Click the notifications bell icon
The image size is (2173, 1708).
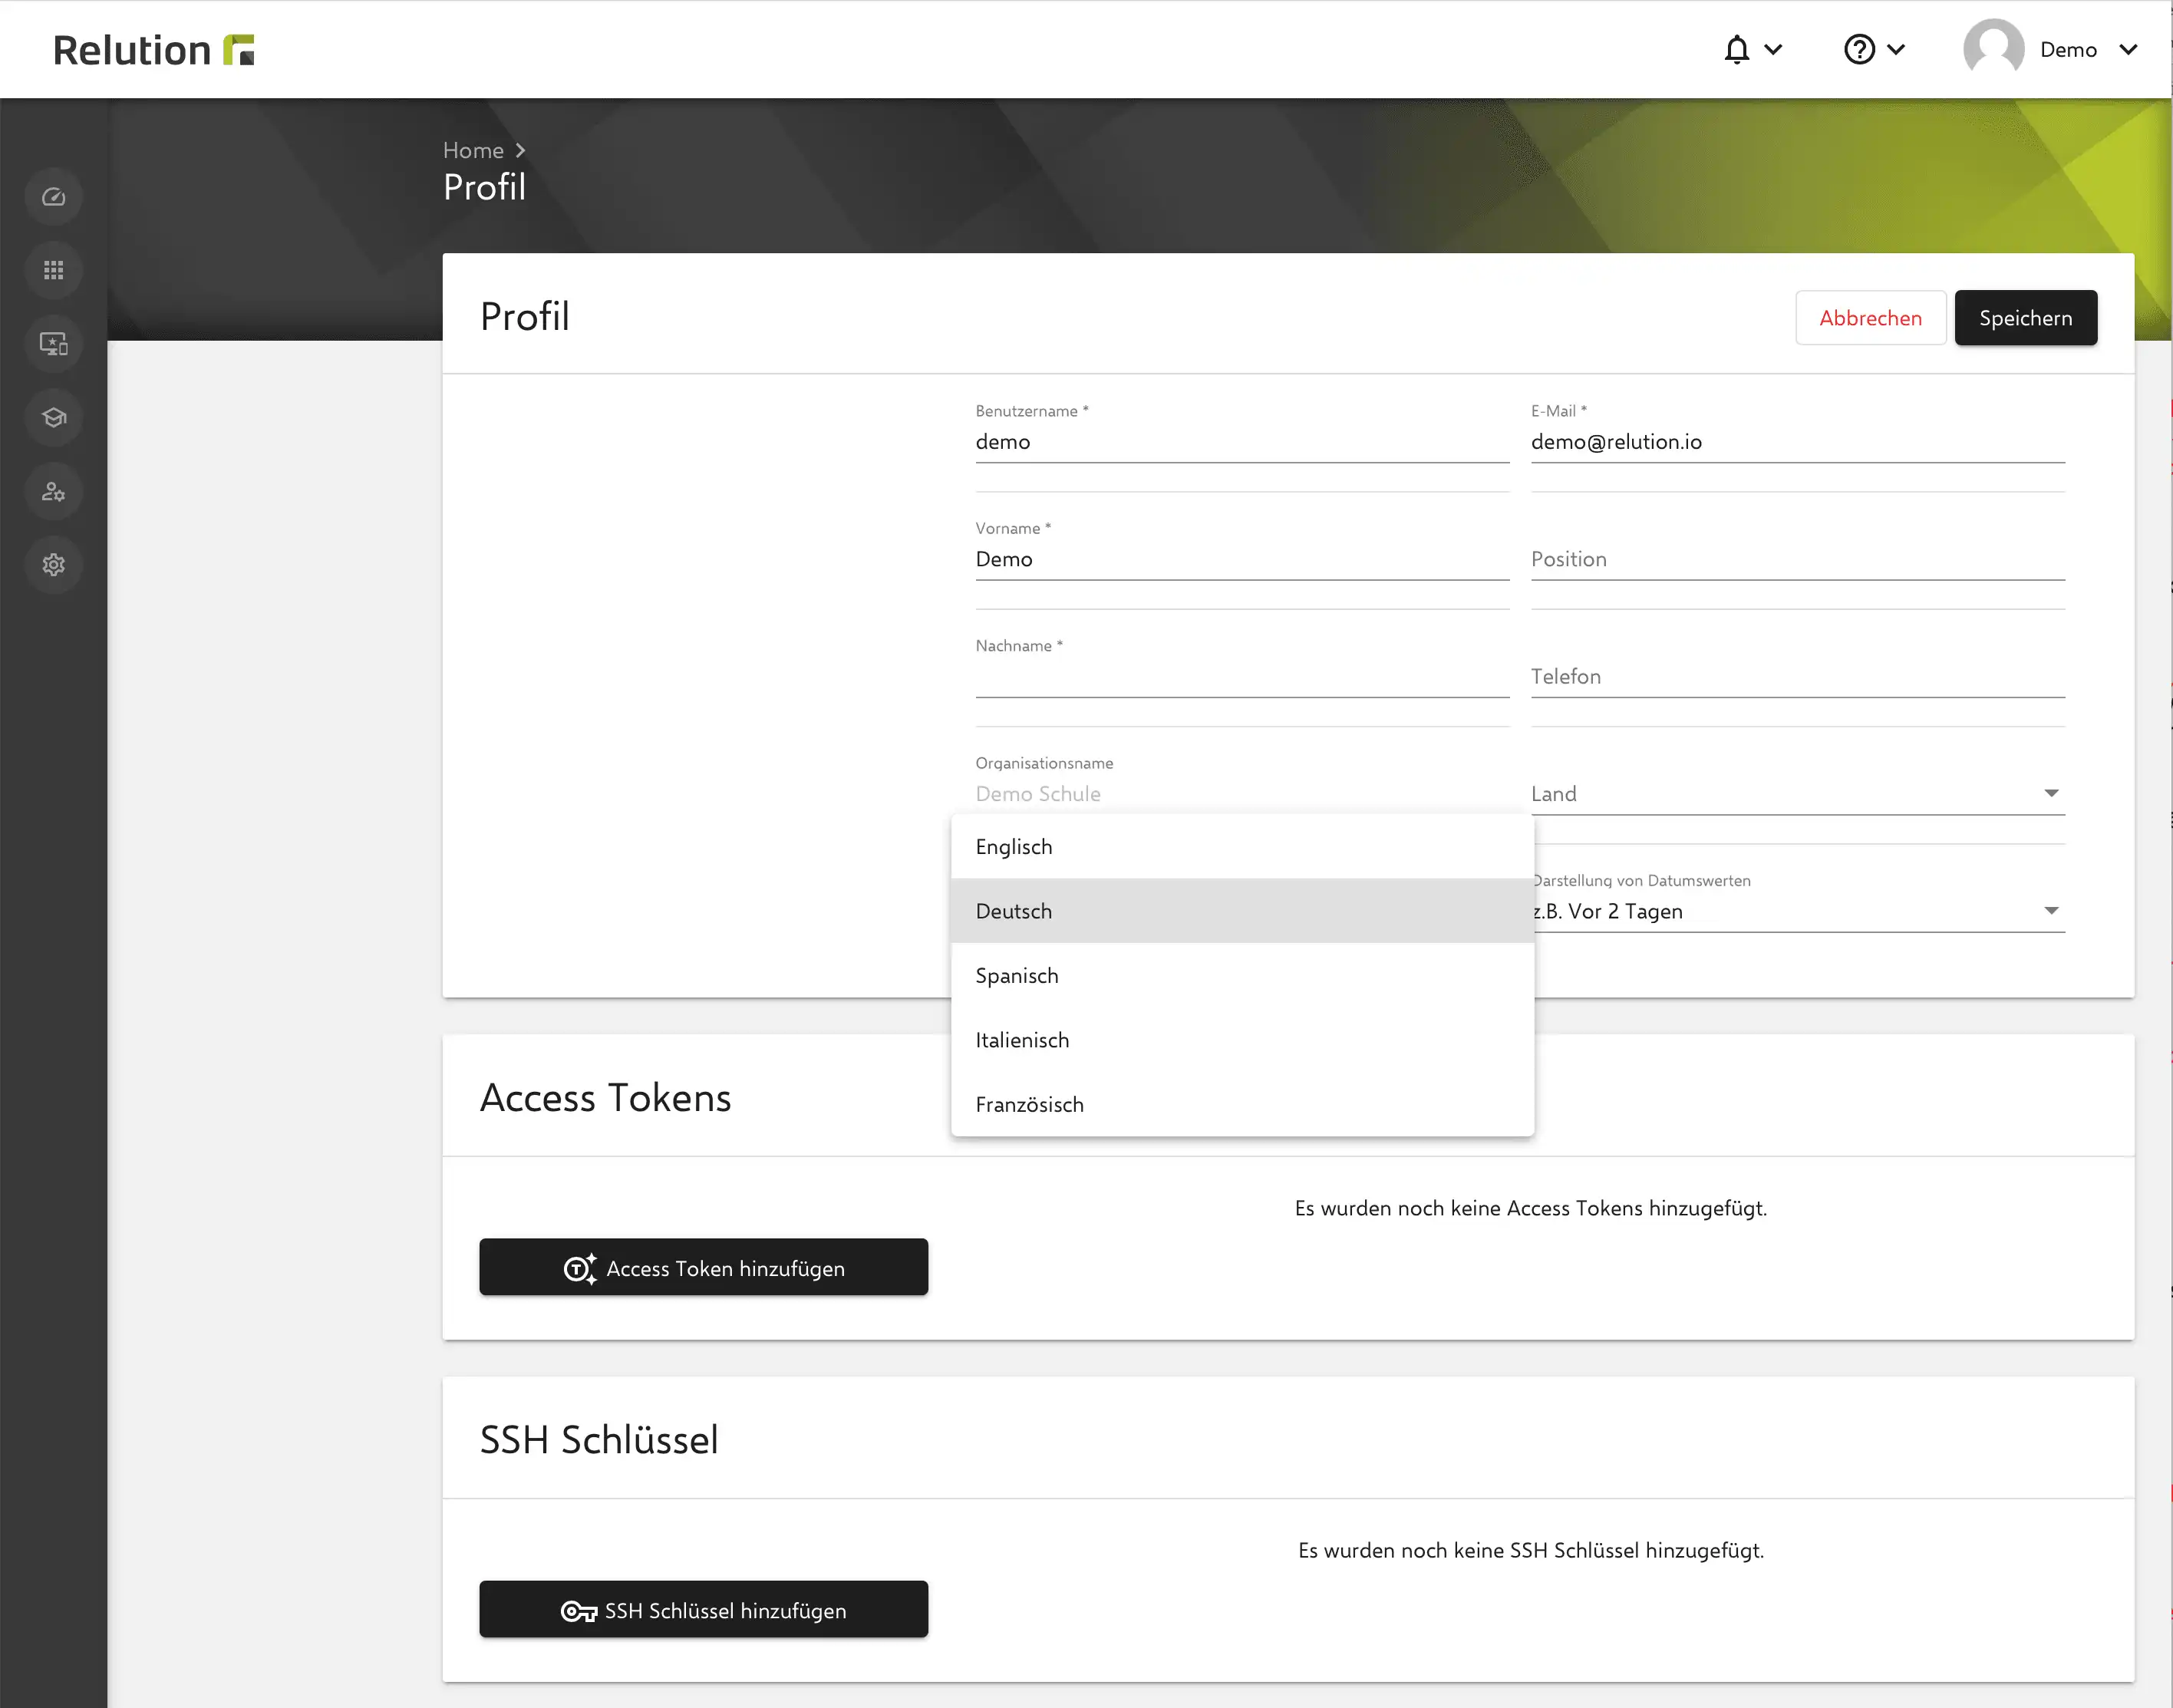(1737, 49)
